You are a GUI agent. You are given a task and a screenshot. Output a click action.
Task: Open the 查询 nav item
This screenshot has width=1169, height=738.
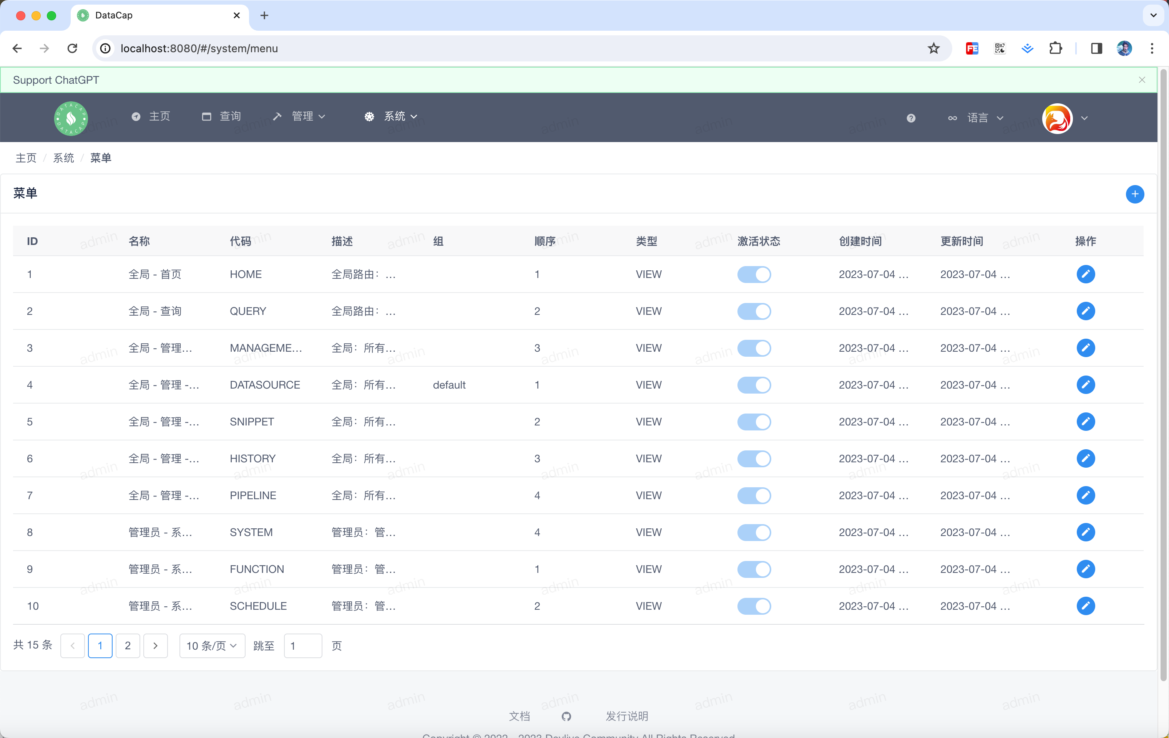click(221, 116)
